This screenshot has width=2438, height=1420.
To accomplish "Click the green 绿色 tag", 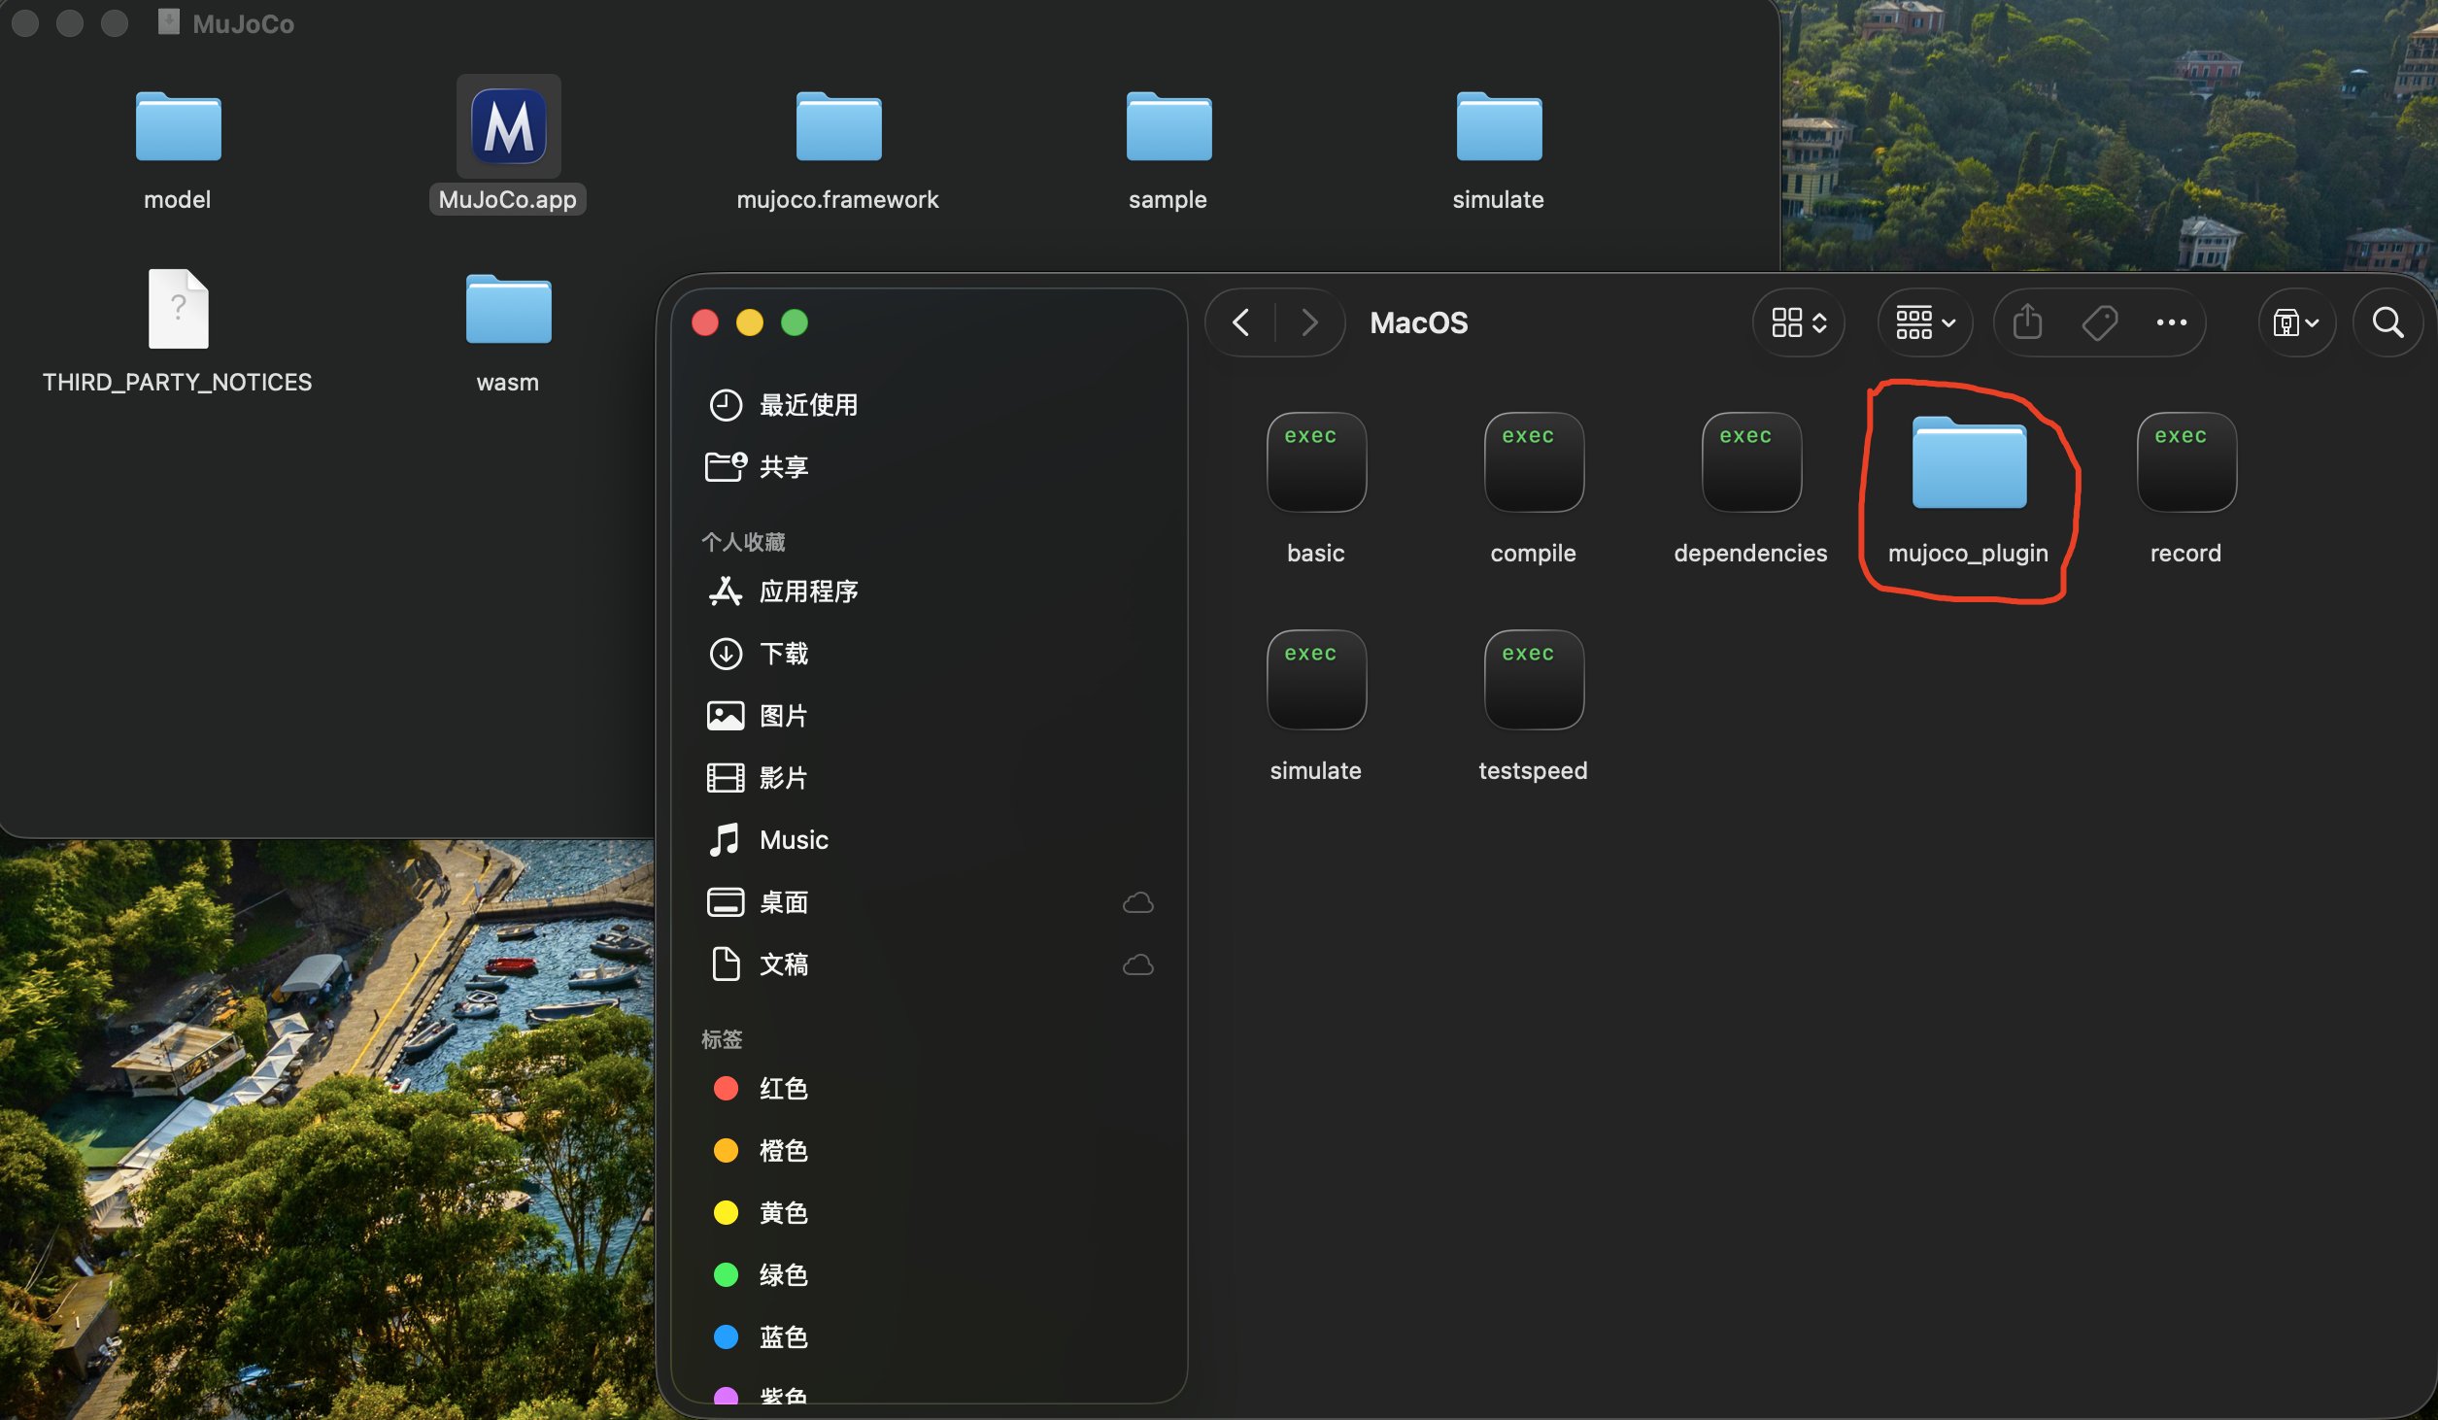I will (x=783, y=1275).
